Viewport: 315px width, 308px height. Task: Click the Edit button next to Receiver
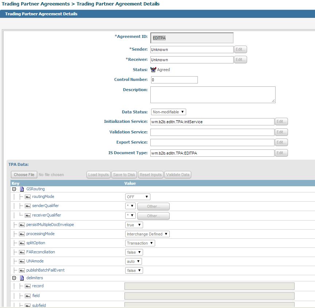[x=241, y=59]
